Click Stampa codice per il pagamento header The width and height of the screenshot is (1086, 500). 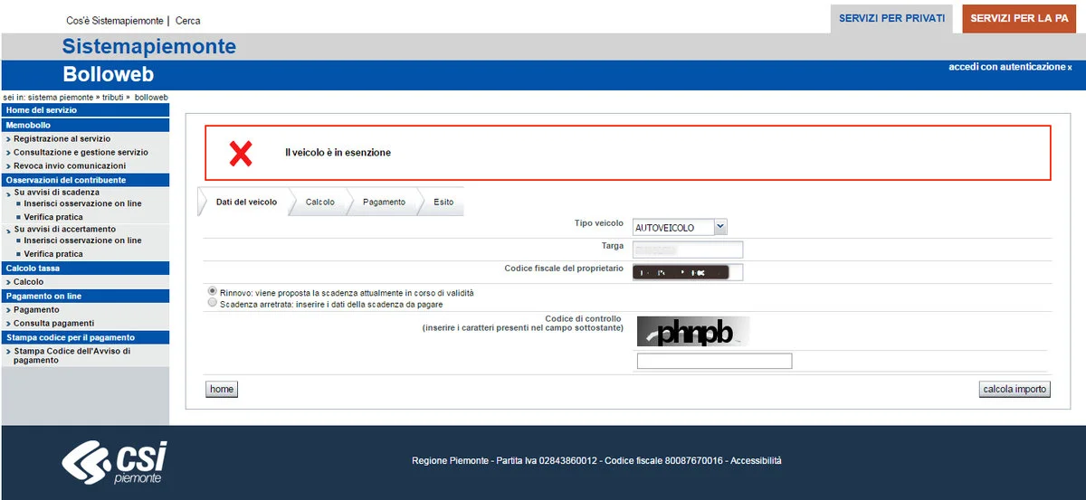pos(85,337)
